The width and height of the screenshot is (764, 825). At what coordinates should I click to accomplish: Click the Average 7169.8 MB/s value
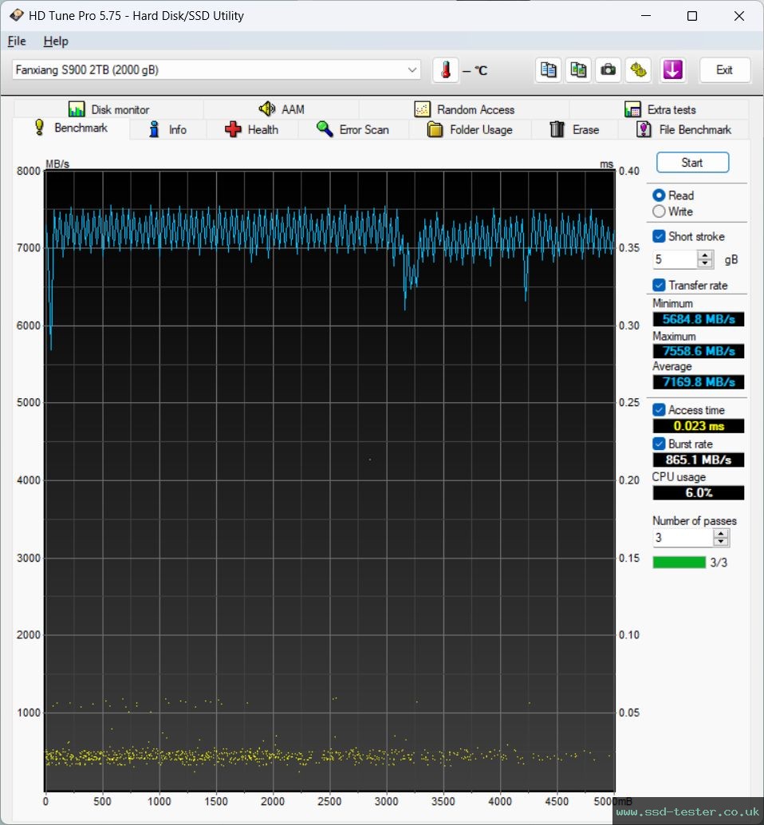pos(699,382)
